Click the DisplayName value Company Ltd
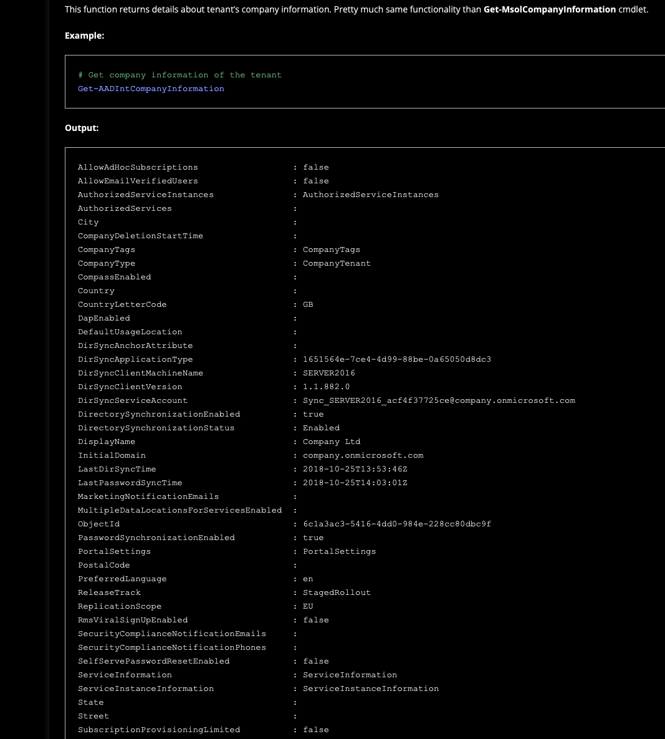Image resolution: width=665 pixels, height=739 pixels. [332, 442]
